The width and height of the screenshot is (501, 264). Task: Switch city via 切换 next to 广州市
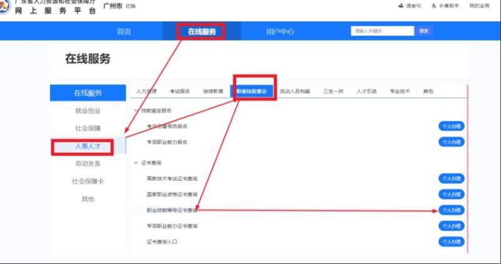tap(130, 6)
